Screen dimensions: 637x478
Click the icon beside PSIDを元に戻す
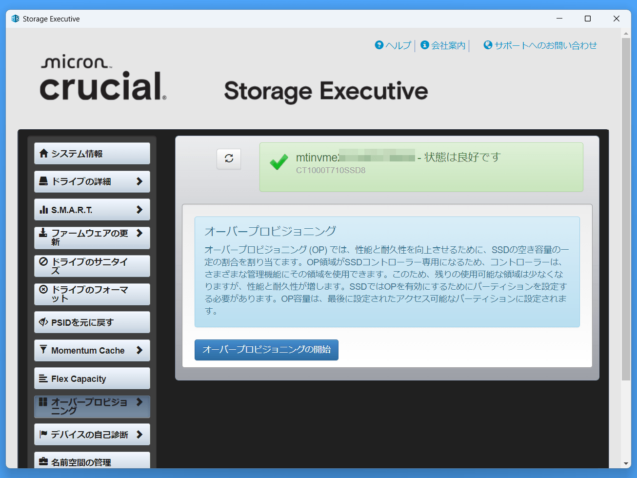point(43,322)
